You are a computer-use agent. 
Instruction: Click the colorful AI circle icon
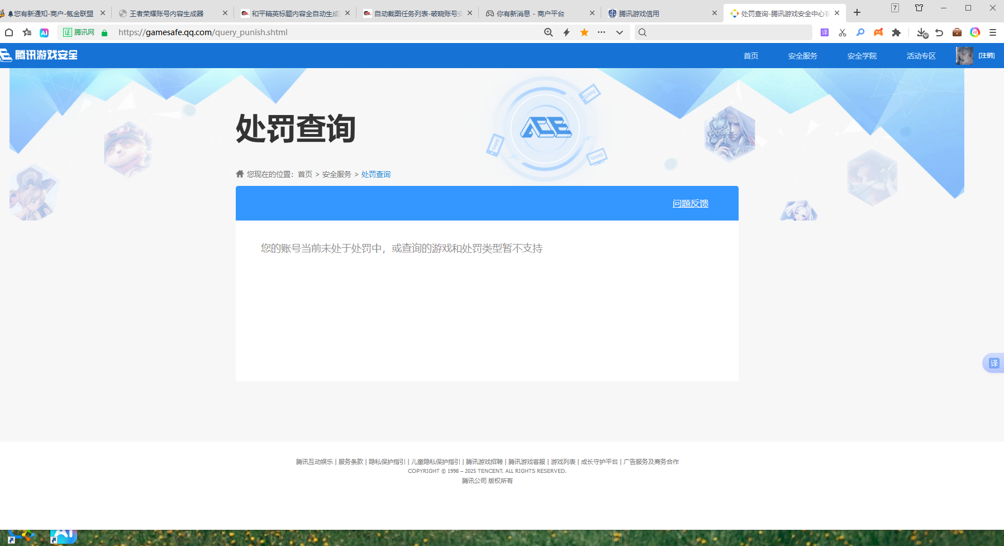975,32
